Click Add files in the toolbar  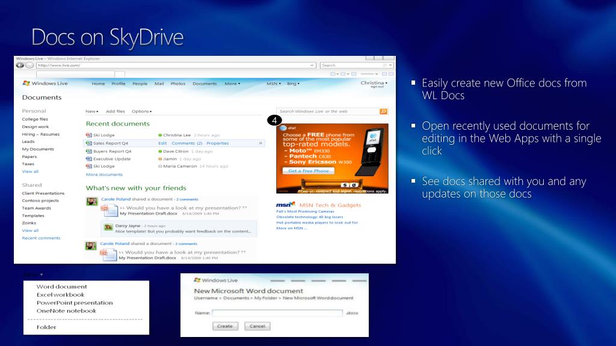[115, 111]
